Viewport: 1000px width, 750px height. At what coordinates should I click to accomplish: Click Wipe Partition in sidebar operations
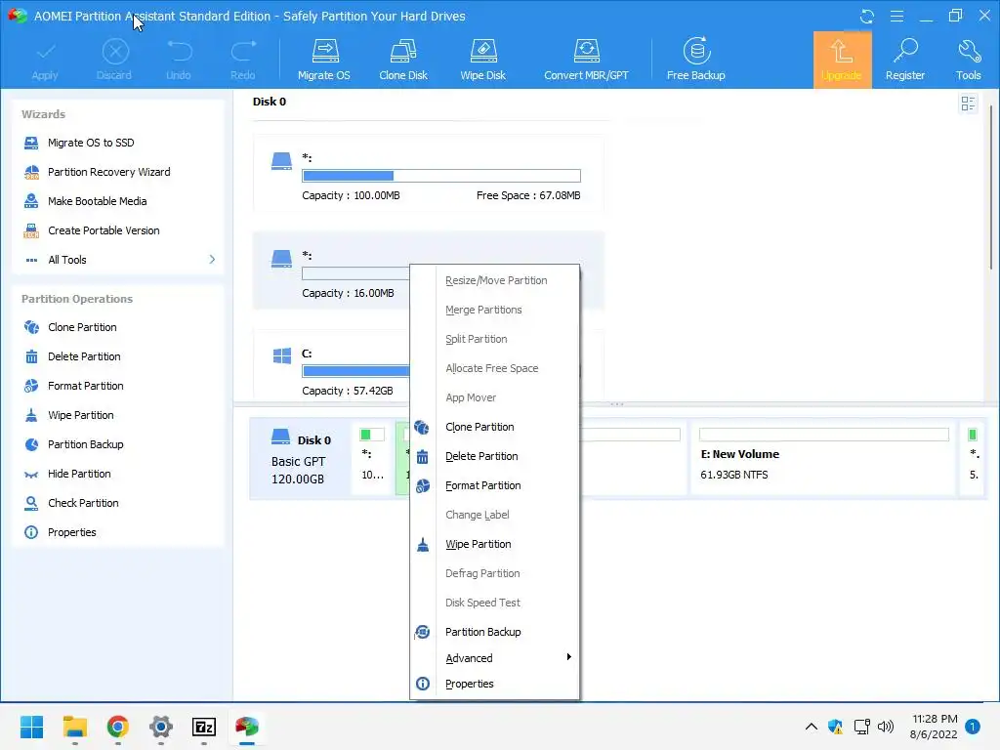point(80,415)
